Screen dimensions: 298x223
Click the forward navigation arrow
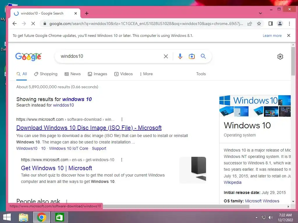tap(24, 24)
